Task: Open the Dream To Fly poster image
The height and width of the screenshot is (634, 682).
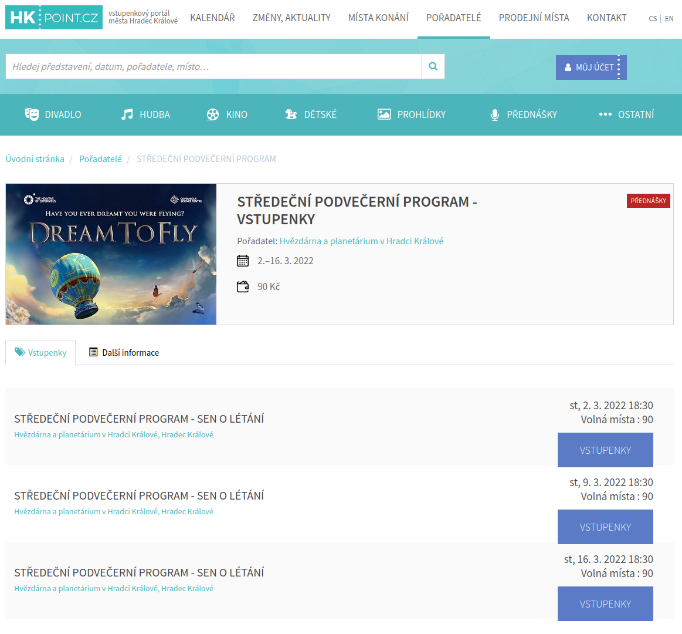Action: 111,254
